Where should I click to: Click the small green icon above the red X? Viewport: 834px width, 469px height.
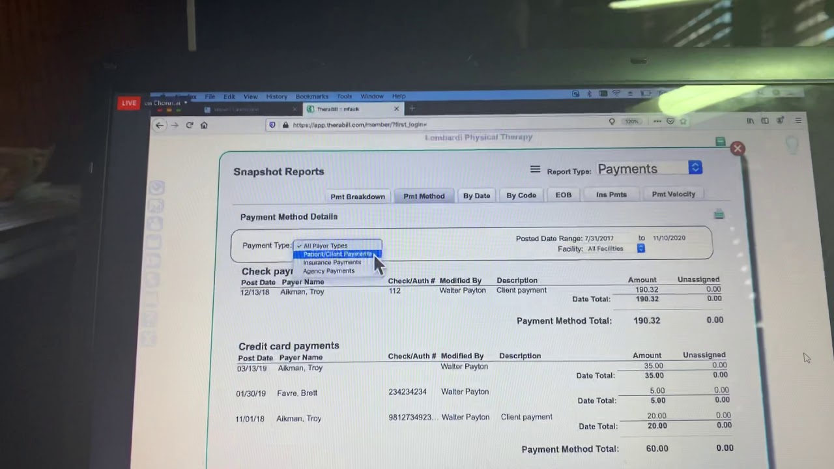point(720,141)
